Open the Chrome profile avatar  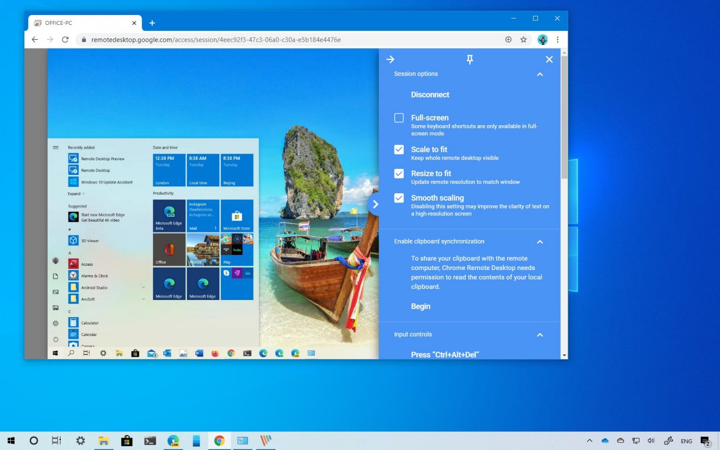point(542,40)
